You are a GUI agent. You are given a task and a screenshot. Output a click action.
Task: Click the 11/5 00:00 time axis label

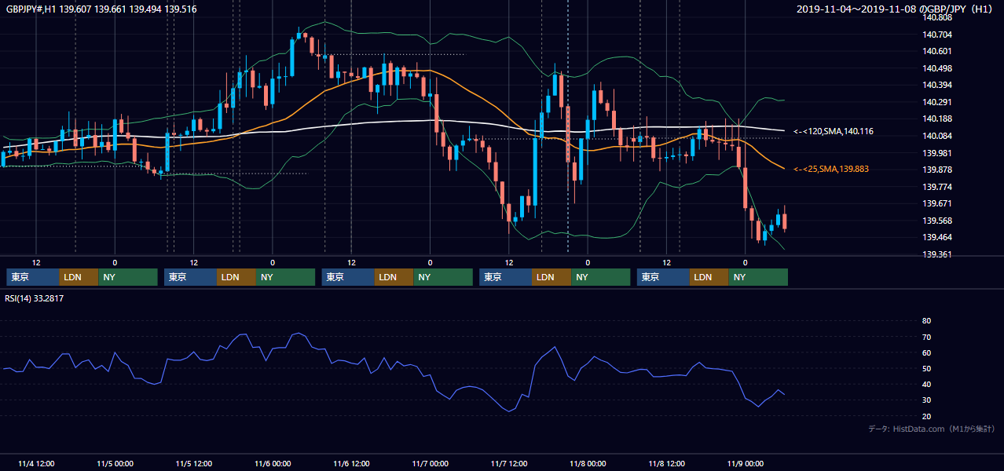click(115, 464)
